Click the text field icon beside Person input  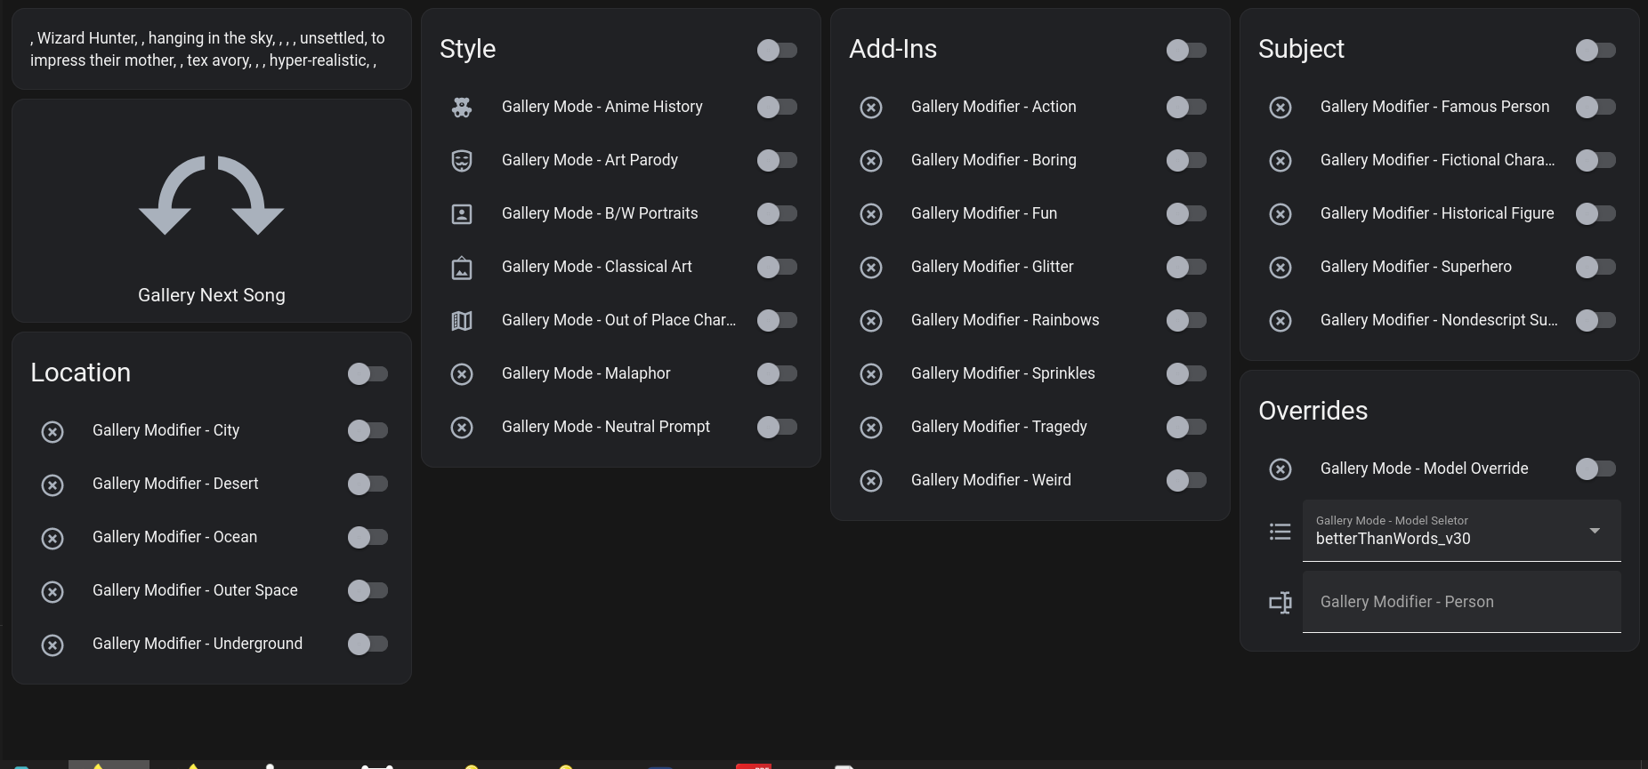(x=1280, y=603)
